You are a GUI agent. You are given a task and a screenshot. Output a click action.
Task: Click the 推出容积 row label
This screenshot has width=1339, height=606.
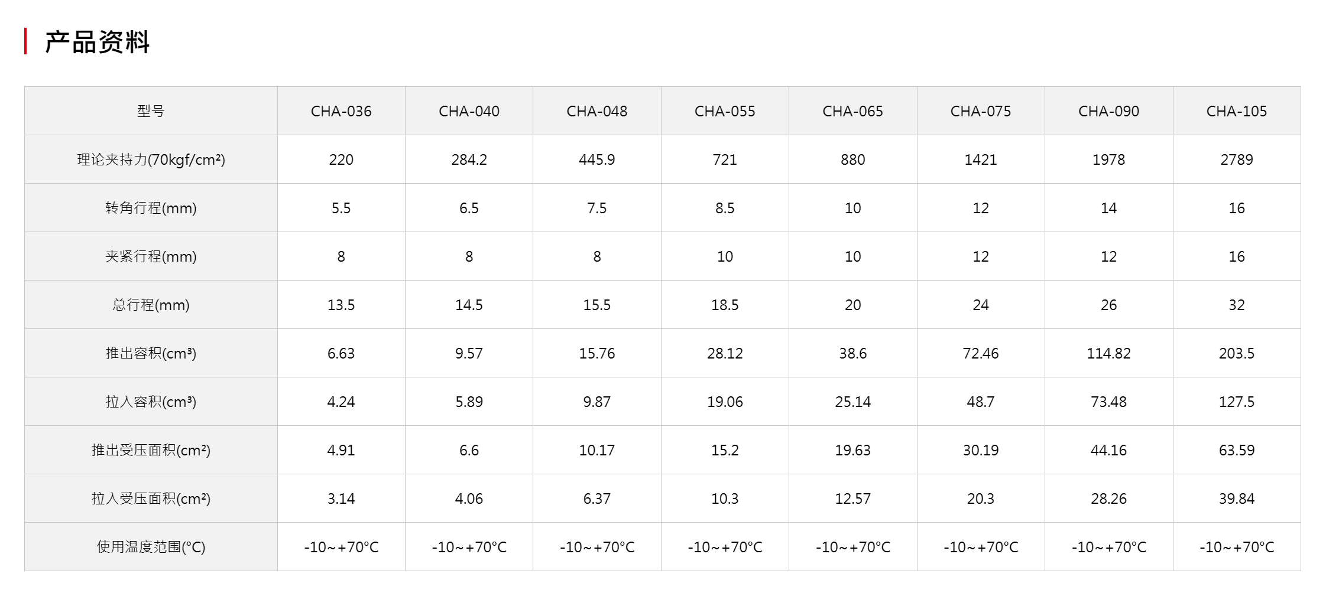point(151,353)
